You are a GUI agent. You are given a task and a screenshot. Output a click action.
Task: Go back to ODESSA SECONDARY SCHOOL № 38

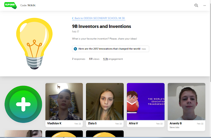coord(99,18)
